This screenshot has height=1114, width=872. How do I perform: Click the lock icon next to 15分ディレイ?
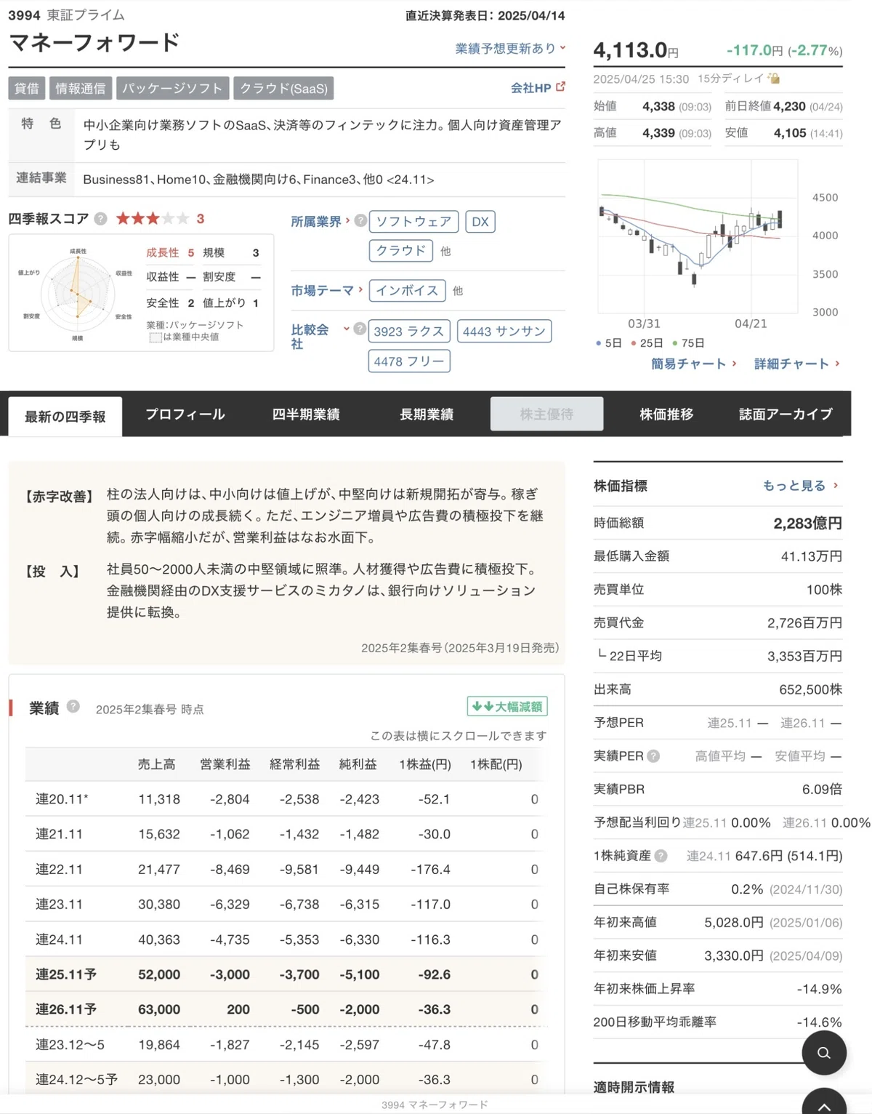[774, 78]
